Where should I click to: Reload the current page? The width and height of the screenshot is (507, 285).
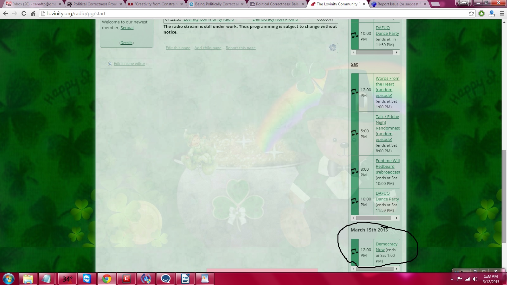(24, 13)
